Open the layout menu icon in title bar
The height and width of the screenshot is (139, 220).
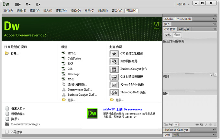point(18,5)
